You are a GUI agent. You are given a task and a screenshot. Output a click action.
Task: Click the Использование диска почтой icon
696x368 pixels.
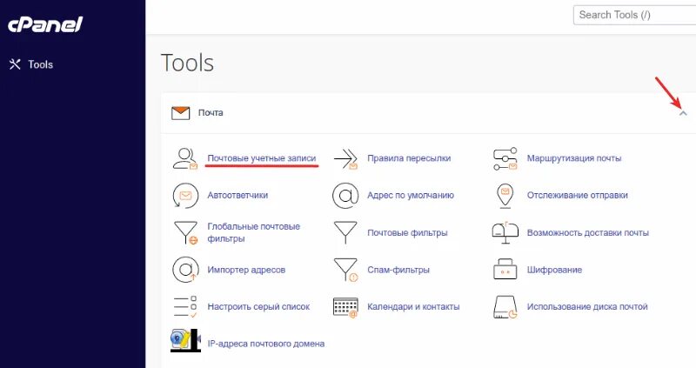505,307
